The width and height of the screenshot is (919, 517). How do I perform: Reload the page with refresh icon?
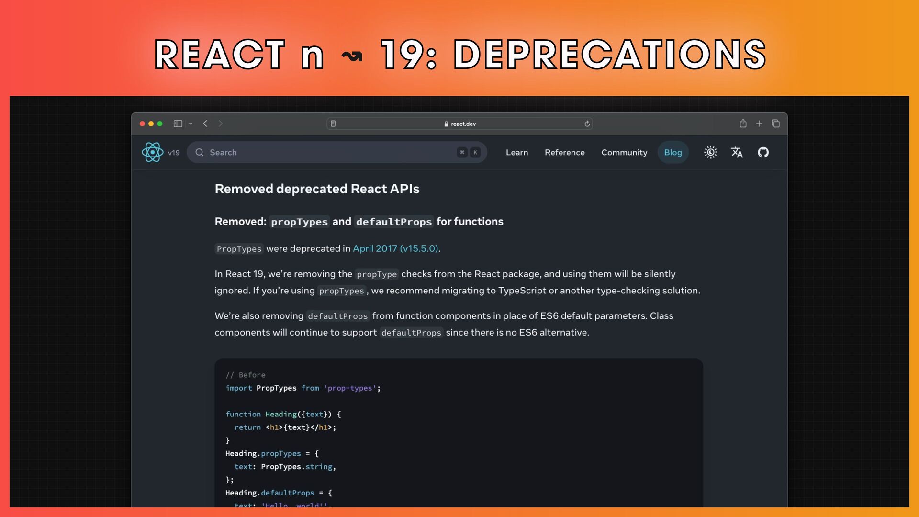[587, 124]
